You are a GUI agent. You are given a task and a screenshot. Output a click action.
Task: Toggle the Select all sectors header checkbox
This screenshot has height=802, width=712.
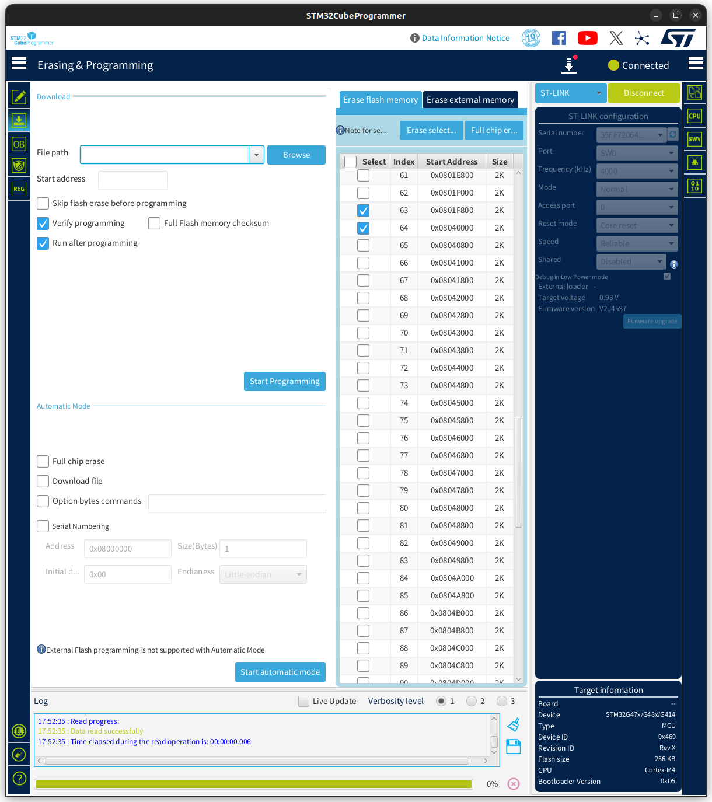pos(350,162)
